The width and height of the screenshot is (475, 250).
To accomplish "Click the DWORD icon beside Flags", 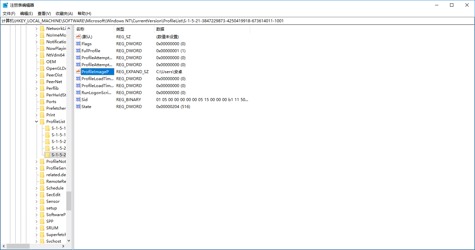I will tap(78, 44).
